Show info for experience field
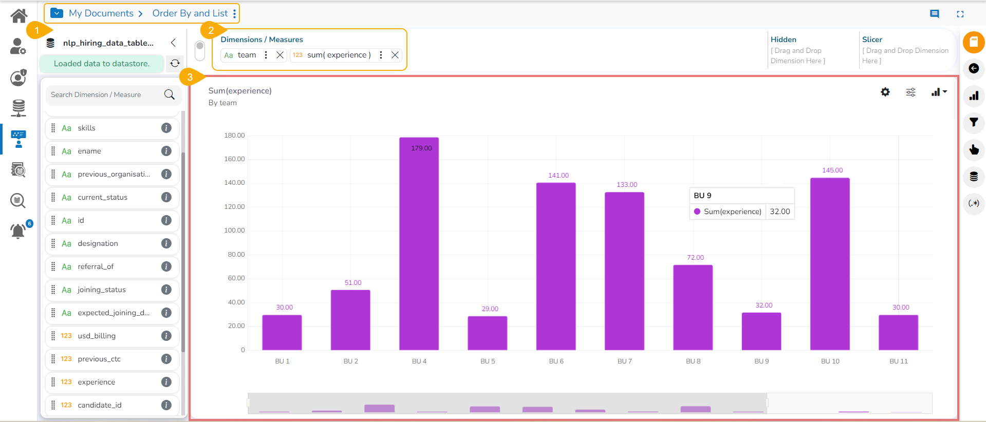Image resolution: width=986 pixels, height=422 pixels. coord(166,382)
